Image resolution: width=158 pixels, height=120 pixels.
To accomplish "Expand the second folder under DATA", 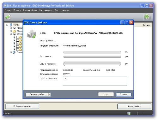I will click(x=15, y=40).
